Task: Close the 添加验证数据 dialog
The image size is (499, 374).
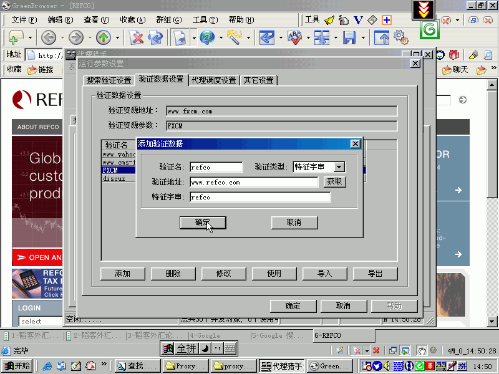Action: (x=356, y=144)
